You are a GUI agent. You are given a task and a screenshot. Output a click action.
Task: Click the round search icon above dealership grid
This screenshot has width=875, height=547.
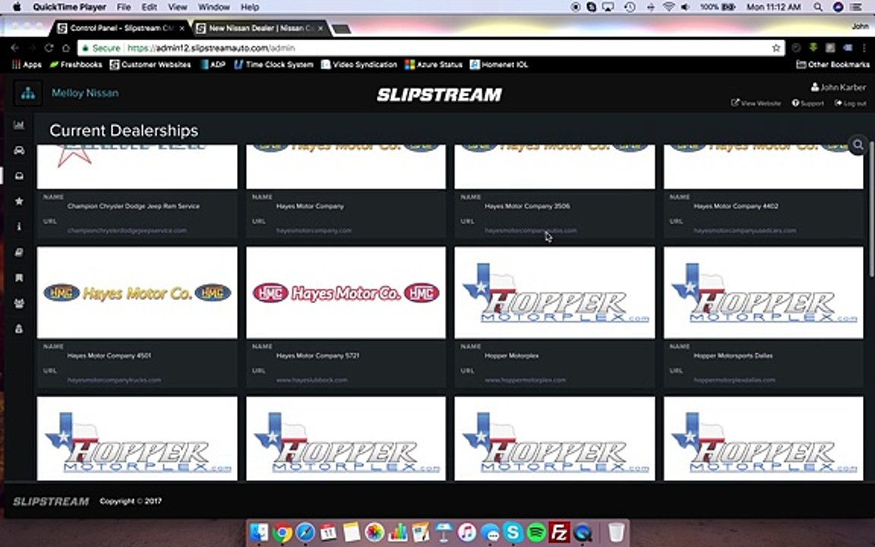pos(858,144)
